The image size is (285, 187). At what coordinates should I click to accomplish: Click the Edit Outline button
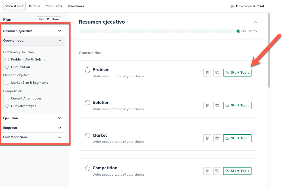pyautogui.click(x=49, y=19)
